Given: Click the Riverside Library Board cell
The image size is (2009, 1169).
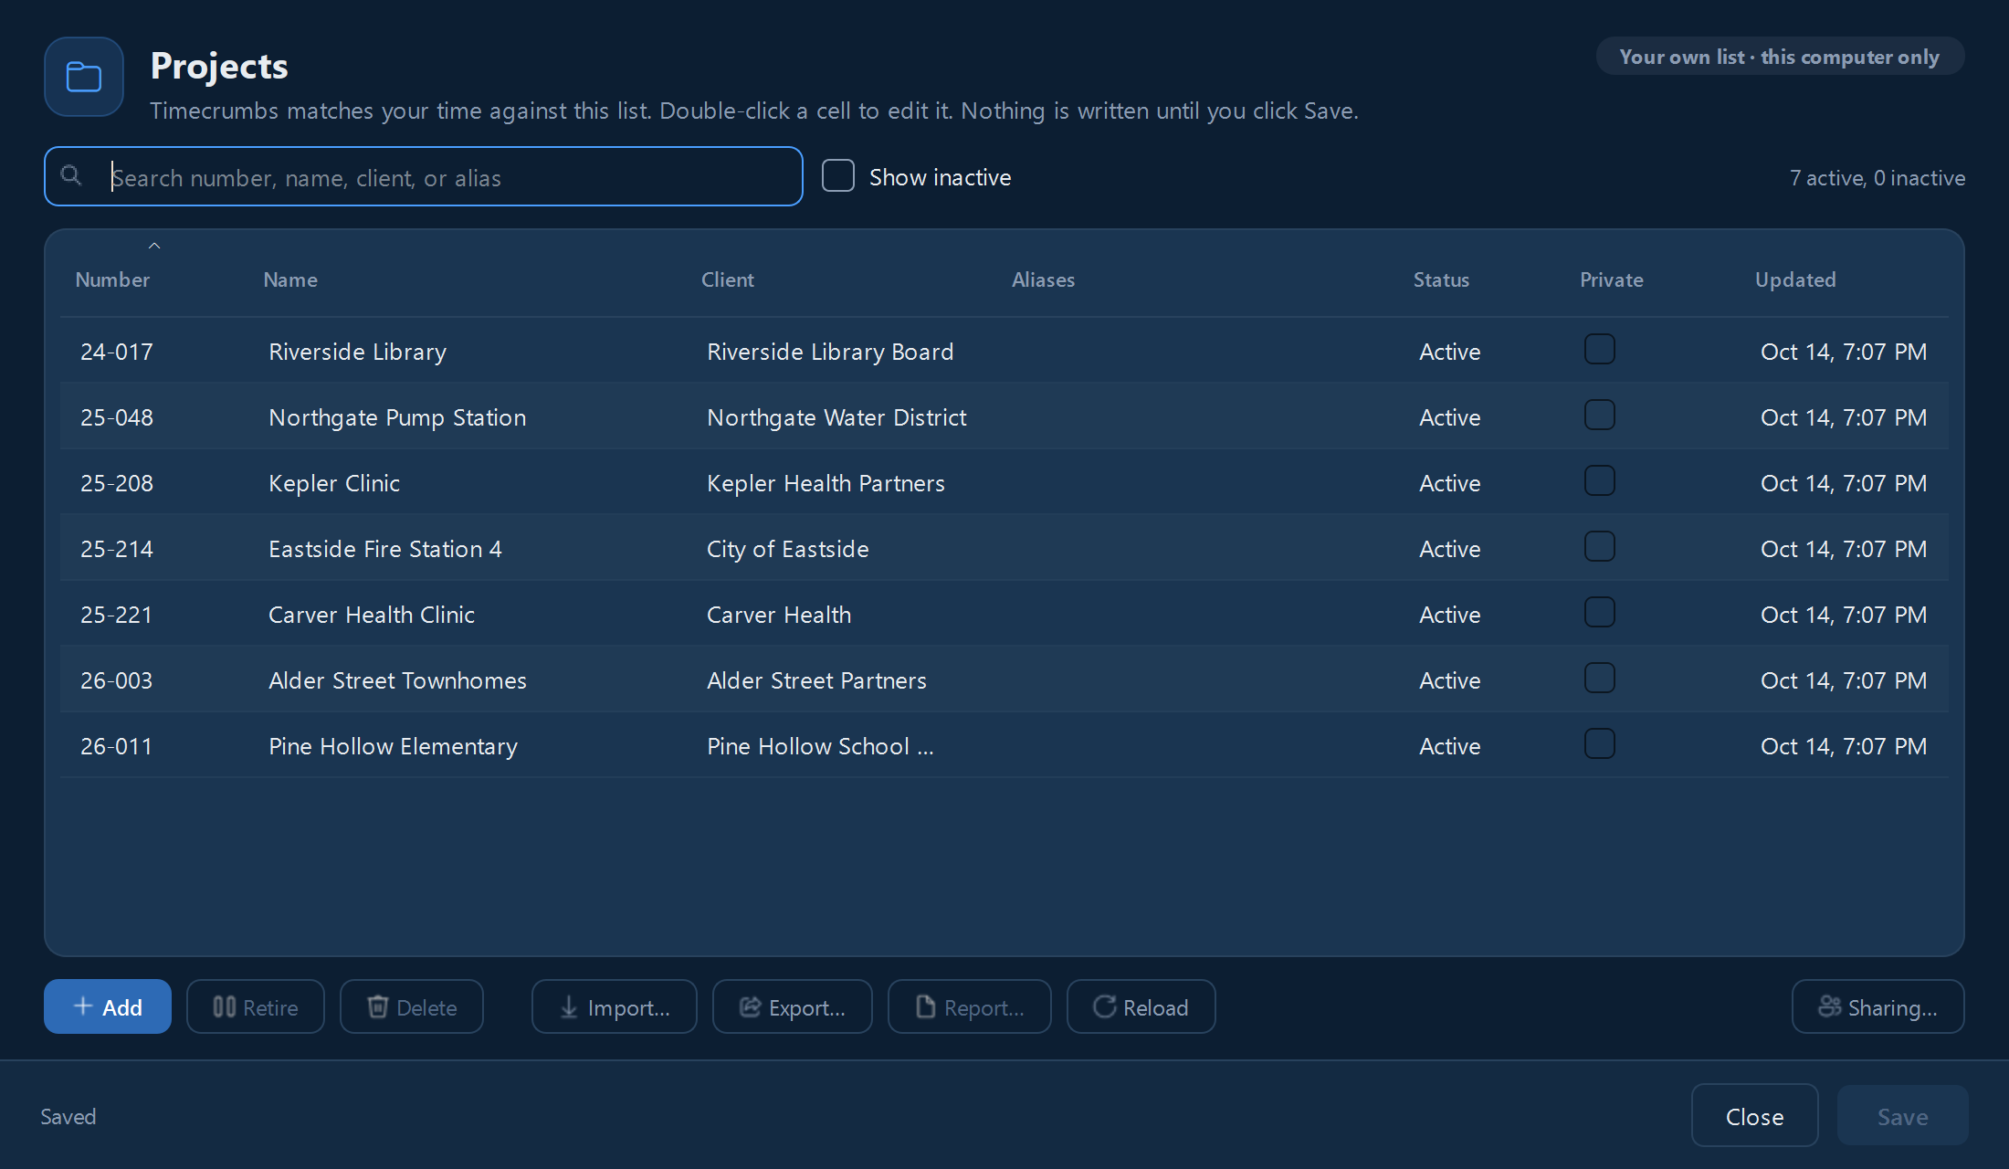Looking at the screenshot, I should pyautogui.click(x=830, y=353).
